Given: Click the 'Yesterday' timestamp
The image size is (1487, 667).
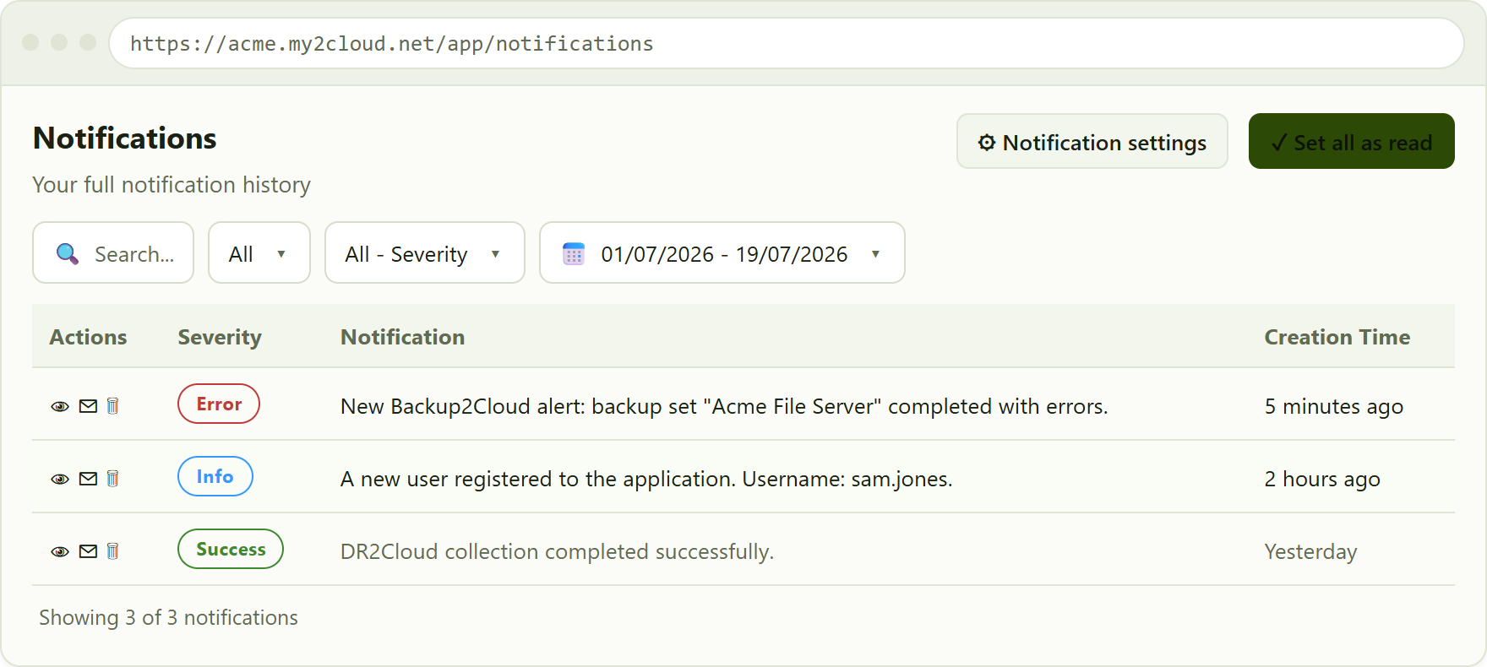Looking at the screenshot, I should pyautogui.click(x=1310, y=551).
